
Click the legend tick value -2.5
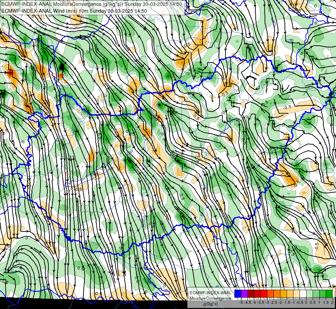point(274,302)
